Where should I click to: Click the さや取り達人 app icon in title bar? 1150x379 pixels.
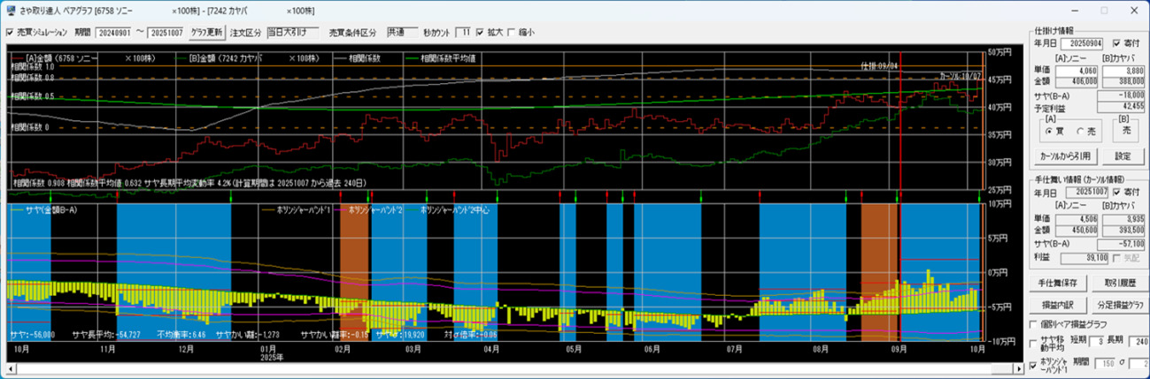[10, 10]
